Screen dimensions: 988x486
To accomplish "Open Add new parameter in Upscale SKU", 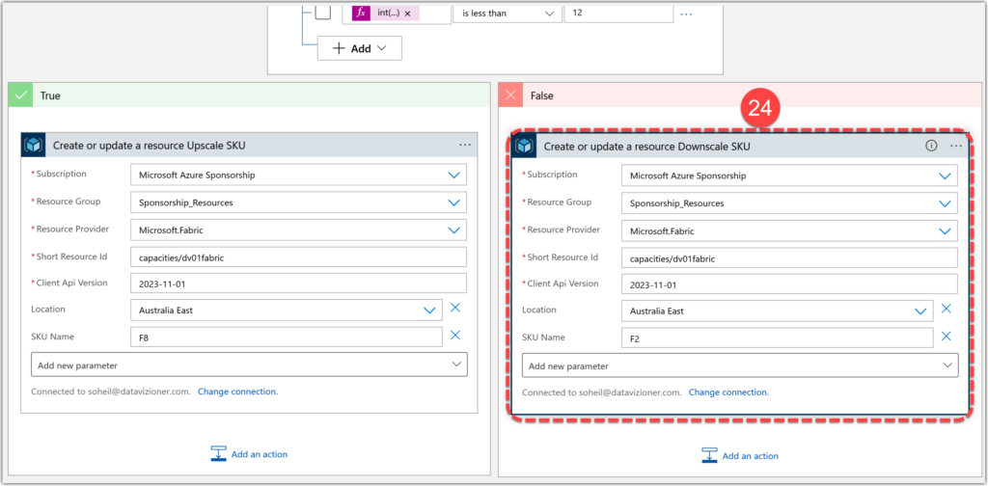I will pos(250,364).
